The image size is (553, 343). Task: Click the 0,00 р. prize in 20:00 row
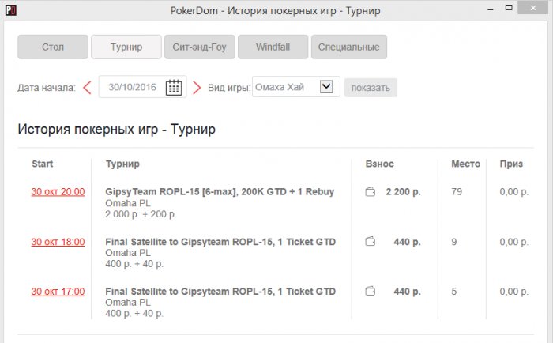513,191
